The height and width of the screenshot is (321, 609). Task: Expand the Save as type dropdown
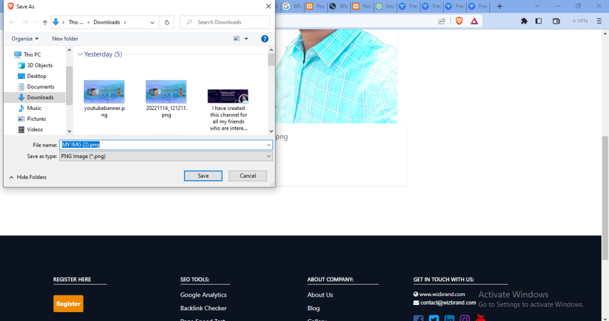166,156
